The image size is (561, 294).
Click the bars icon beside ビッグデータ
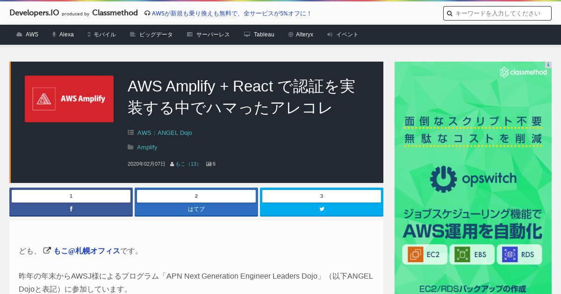[133, 35]
